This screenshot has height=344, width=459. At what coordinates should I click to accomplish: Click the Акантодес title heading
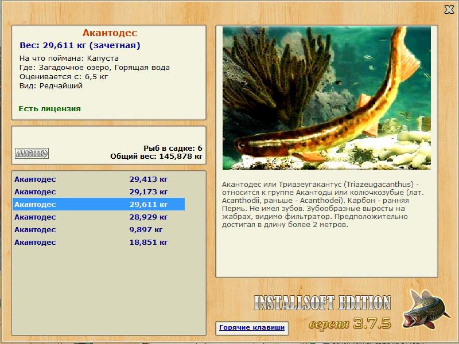[x=110, y=33]
